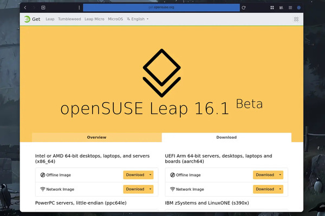Reload the page with refresh icon

(x=244, y=8)
